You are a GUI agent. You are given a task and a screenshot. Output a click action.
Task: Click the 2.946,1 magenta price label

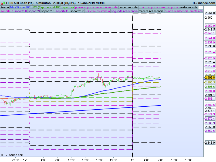[210, 33]
